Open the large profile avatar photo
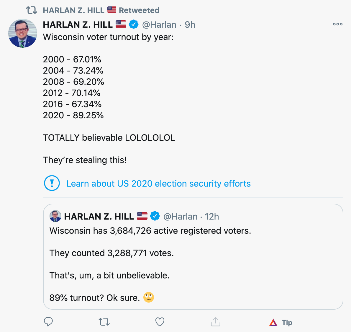The width and height of the screenshot is (351, 332). pyautogui.click(x=23, y=34)
